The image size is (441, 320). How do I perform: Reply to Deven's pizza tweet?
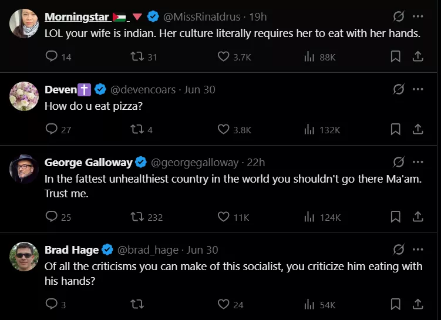tap(52, 130)
